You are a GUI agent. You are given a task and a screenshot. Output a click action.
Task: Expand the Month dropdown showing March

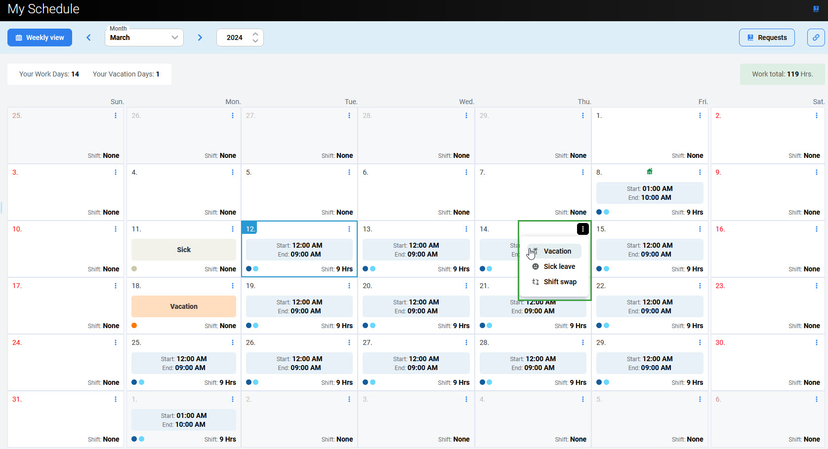[144, 37]
